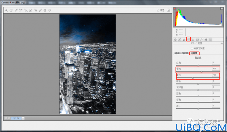Click the 红色 red value field
The image size is (227, 132).
[216, 62]
